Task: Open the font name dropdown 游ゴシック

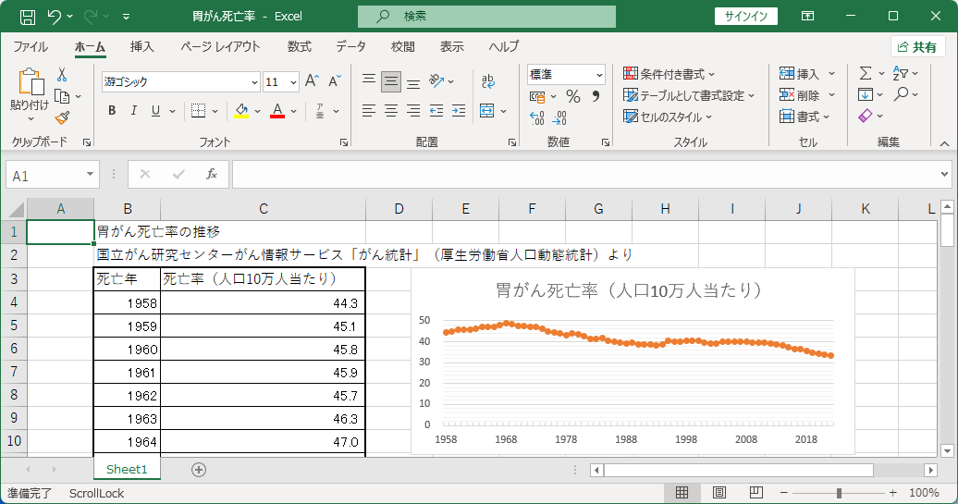Action: point(255,82)
